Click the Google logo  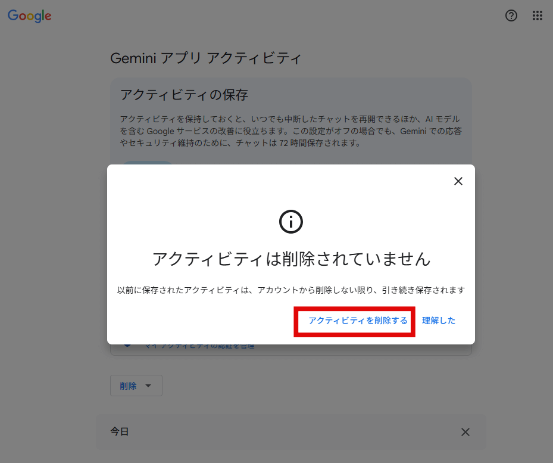(30, 16)
